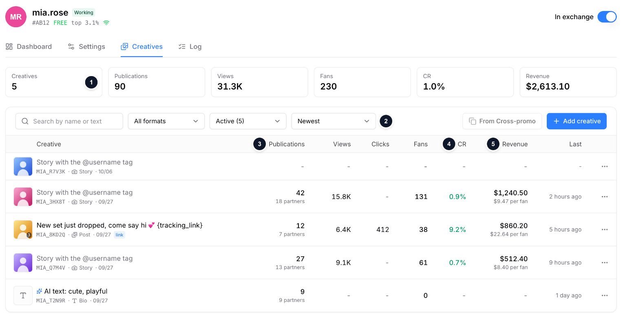Viewport: 623px width, 319px height.
Task: Click the '412' clicks value
Action: [382, 229]
